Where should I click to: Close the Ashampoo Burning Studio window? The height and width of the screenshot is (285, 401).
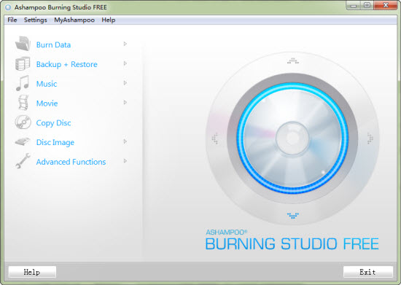coord(385,5)
